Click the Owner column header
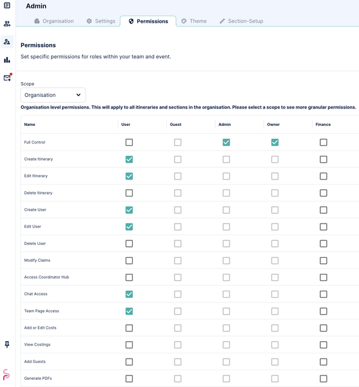359x387 pixels. click(x=273, y=125)
